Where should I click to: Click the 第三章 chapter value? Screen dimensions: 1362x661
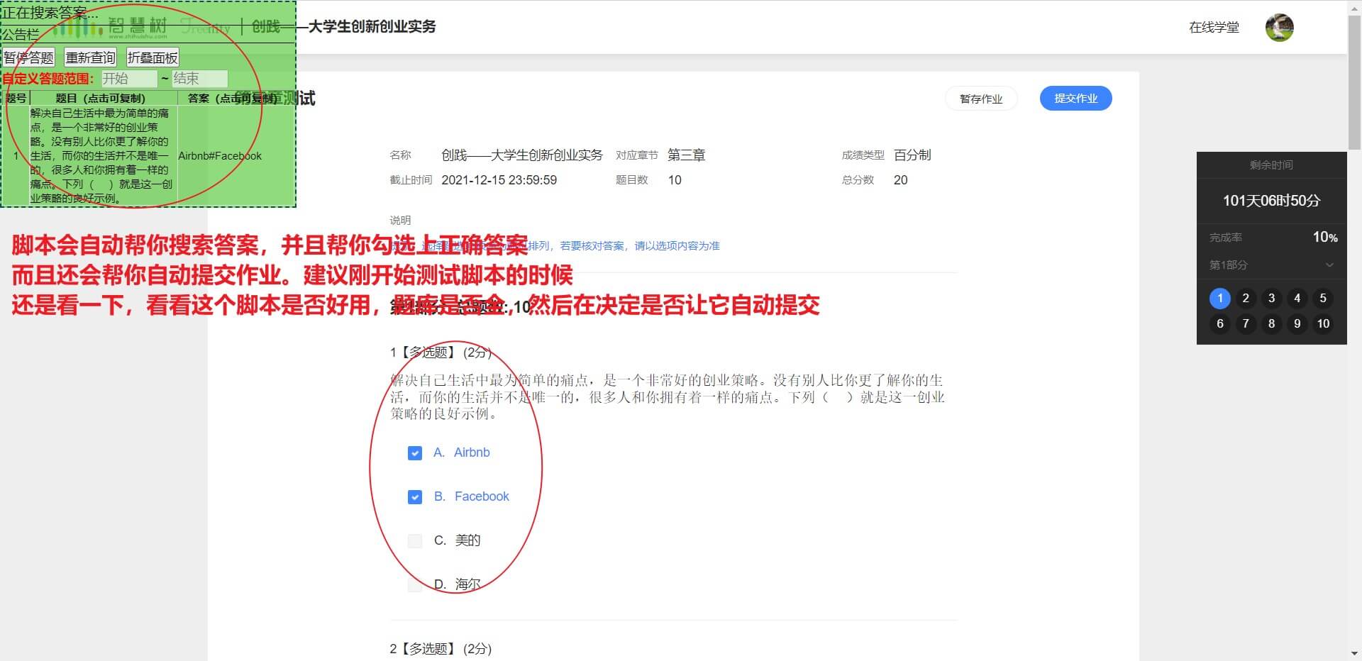coord(686,155)
